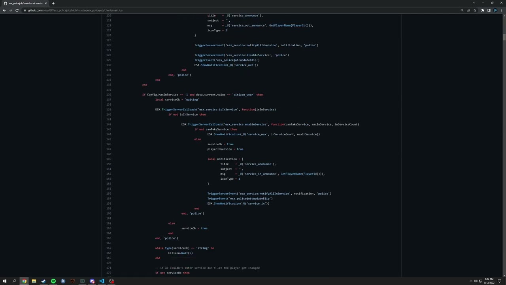Select line number 167
This screenshot has width=506, height=285.
coord(109,248)
